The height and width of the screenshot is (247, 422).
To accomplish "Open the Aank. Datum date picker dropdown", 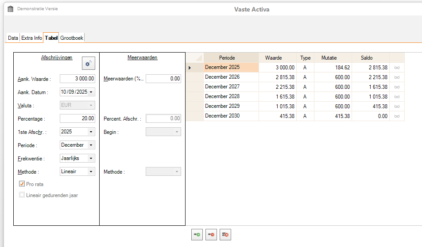I will 91,92.
